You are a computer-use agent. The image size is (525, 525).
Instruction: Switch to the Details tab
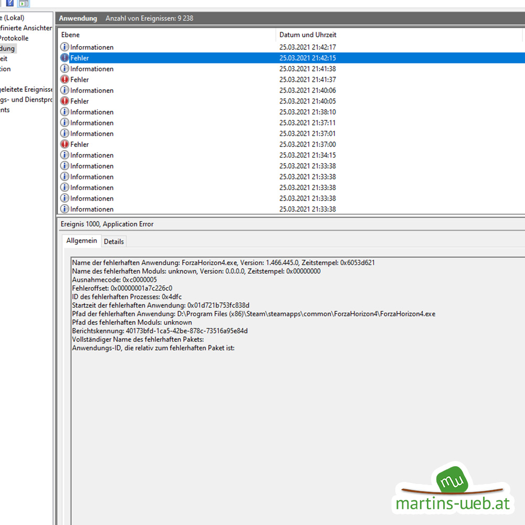pos(114,241)
